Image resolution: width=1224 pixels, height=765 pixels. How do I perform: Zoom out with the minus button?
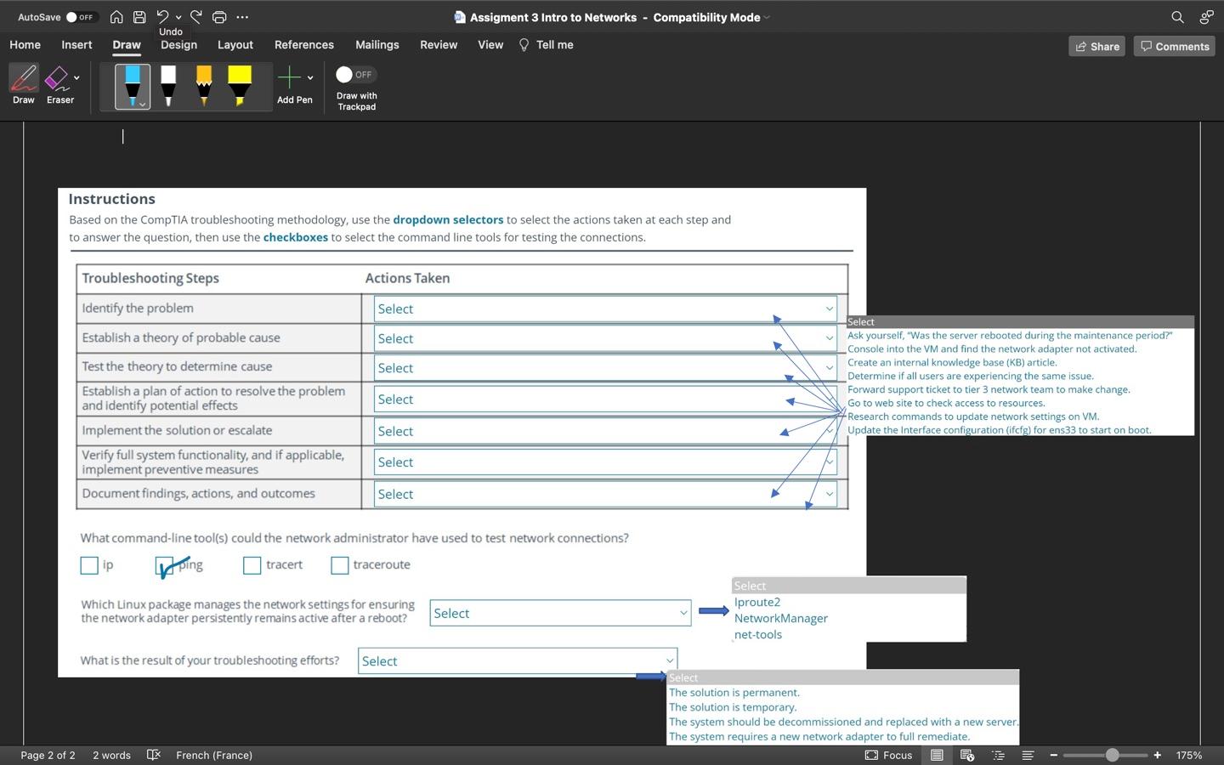tap(1054, 755)
